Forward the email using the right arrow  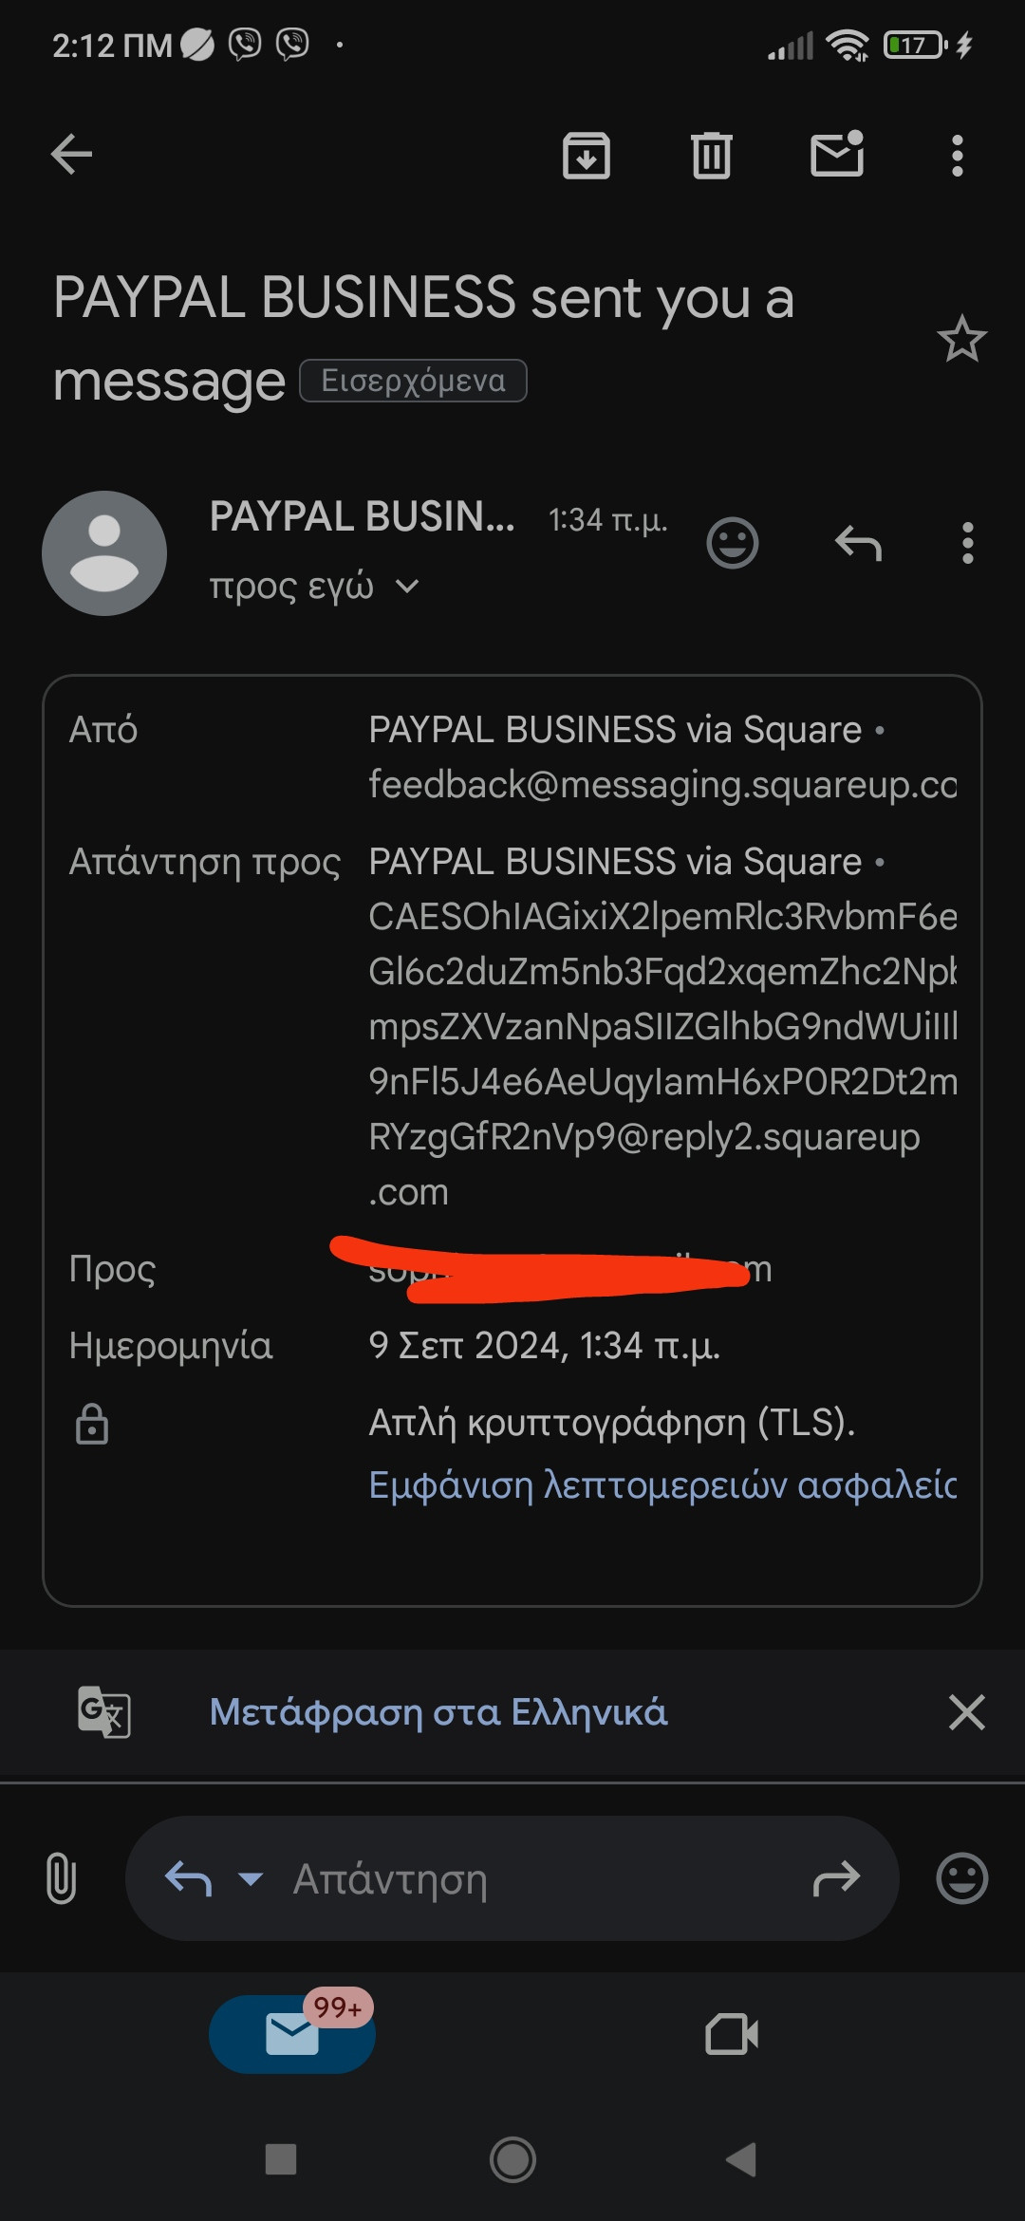tap(836, 1878)
